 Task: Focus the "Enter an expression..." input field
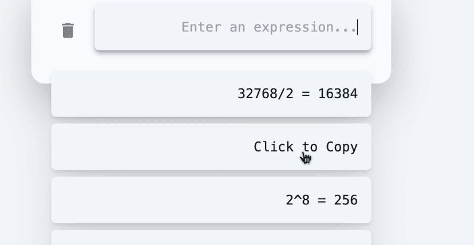pyautogui.click(x=233, y=27)
